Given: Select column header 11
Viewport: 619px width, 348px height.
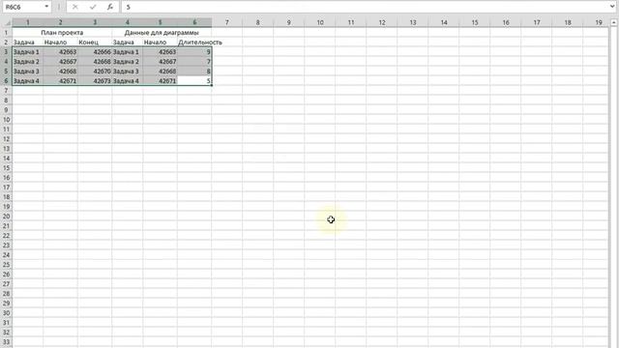Looking at the screenshot, I should click(x=350, y=22).
